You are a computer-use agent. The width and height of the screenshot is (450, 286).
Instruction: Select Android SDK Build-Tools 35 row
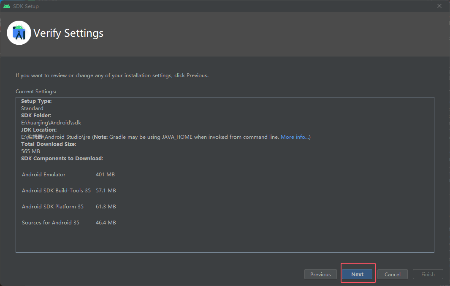pos(69,191)
